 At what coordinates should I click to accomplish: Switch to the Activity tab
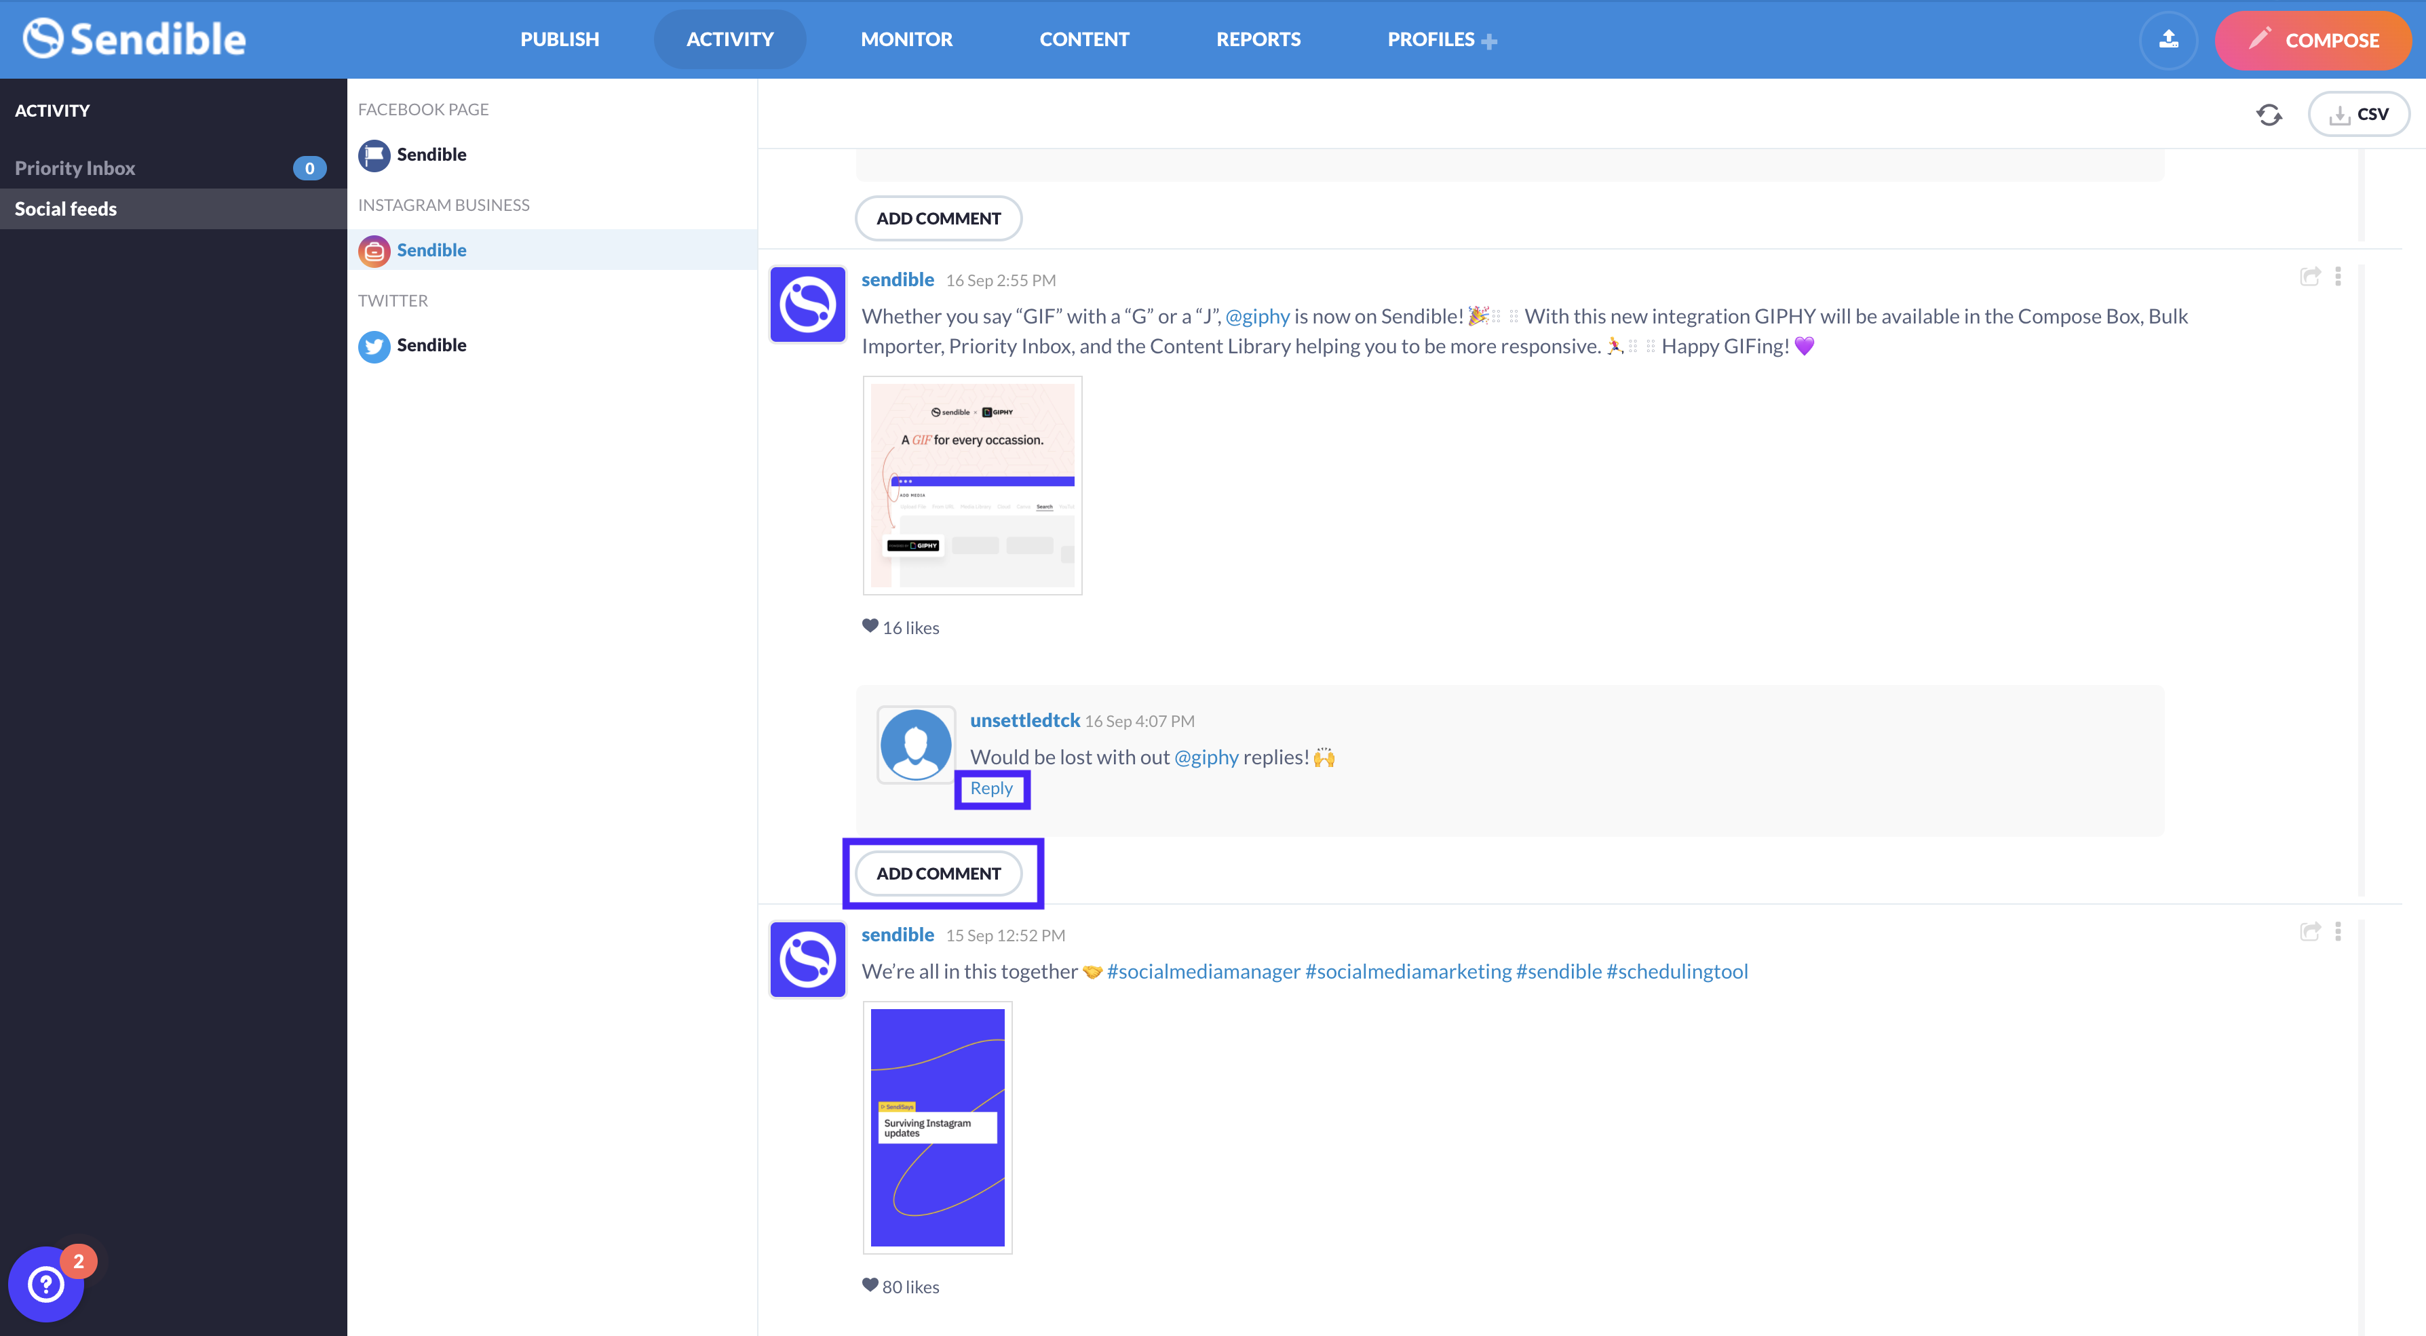[730, 39]
